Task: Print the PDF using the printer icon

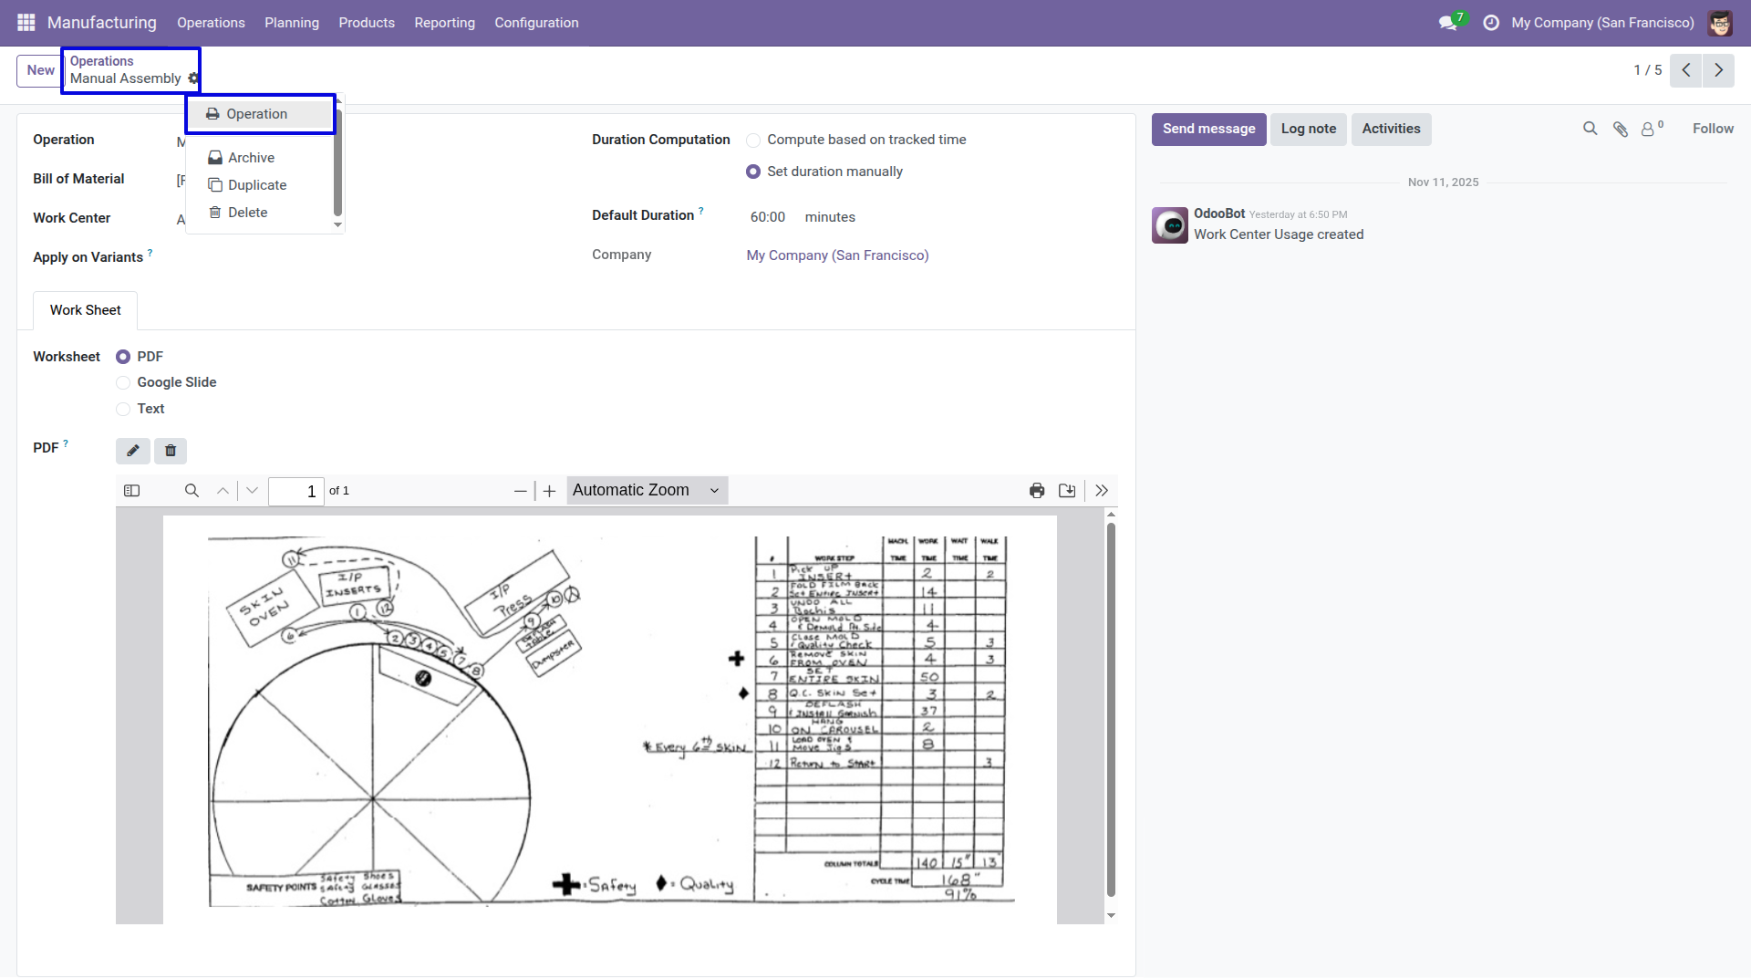Action: pos(1037,491)
